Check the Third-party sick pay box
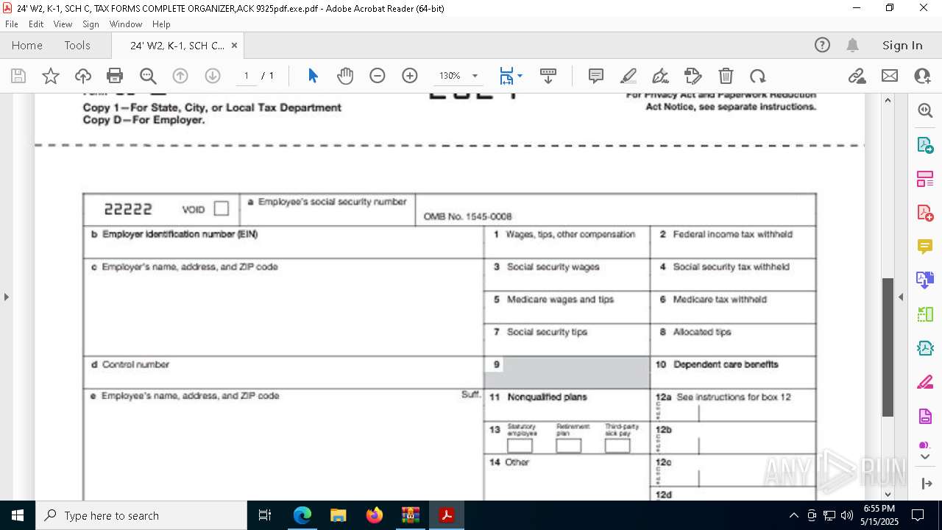The width and height of the screenshot is (942, 530). coord(617,445)
